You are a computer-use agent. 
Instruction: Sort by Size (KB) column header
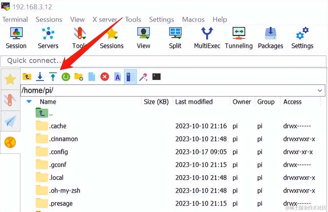pyautogui.click(x=156, y=102)
